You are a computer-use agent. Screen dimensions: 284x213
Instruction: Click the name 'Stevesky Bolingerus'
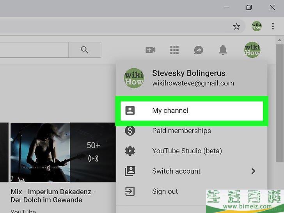tap(189, 73)
